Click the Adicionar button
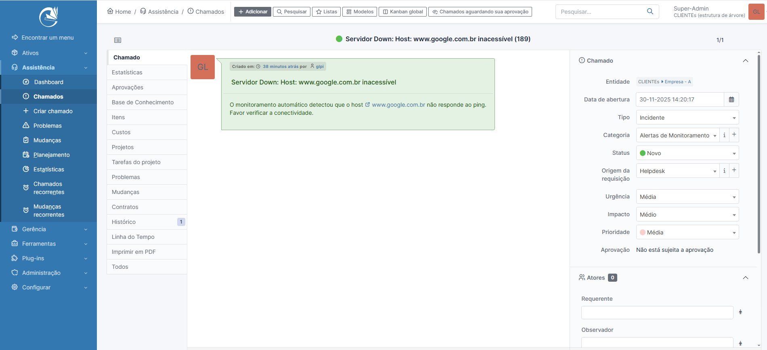Image resolution: width=767 pixels, height=350 pixels. (x=253, y=12)
